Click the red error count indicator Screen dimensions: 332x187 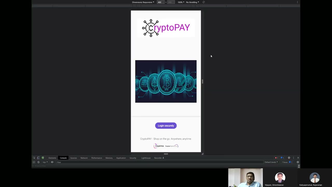(276, 158)
